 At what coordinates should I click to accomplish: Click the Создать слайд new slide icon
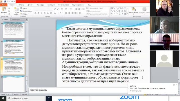click(x=16, y=9)
